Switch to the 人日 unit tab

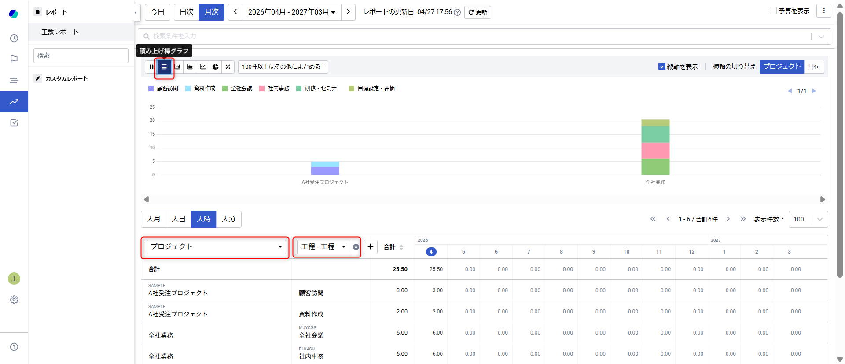click(x=178, y=219)
